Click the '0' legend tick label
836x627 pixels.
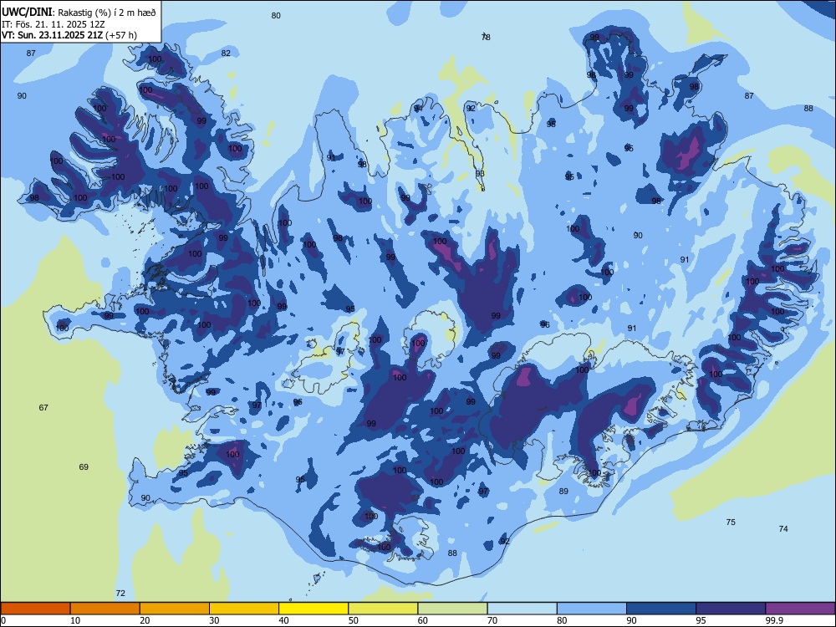tap(4, 620)
